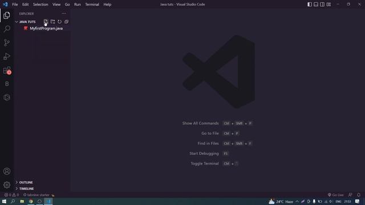Click the 'Start Debugging' hint text
The image size is (365, 205).
[204, 153]
